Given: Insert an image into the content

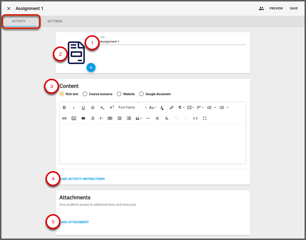Looking at the screenshot, I should 74,118.
